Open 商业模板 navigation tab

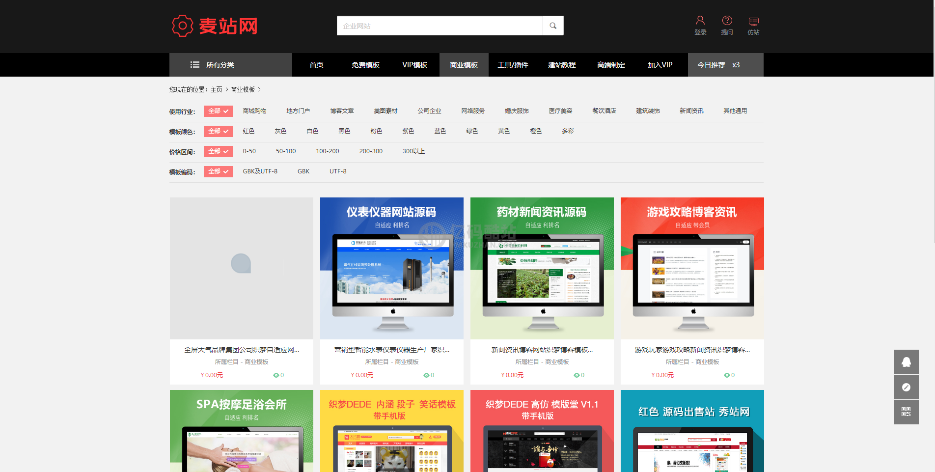tap(464, 65)
